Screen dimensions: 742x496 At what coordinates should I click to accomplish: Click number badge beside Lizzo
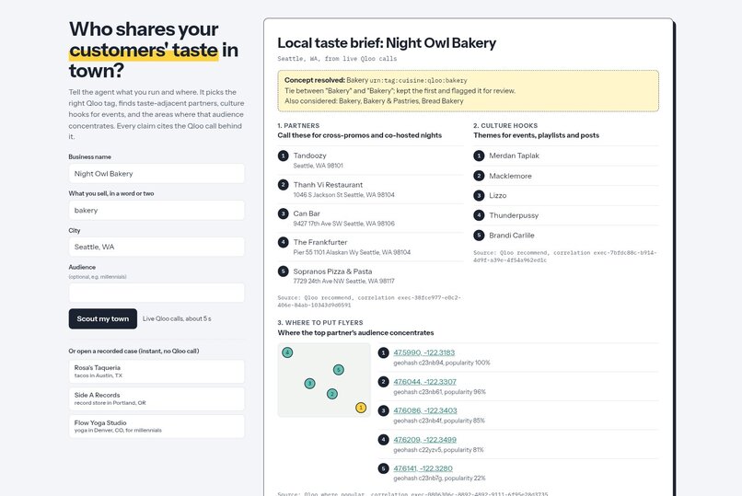479,195
